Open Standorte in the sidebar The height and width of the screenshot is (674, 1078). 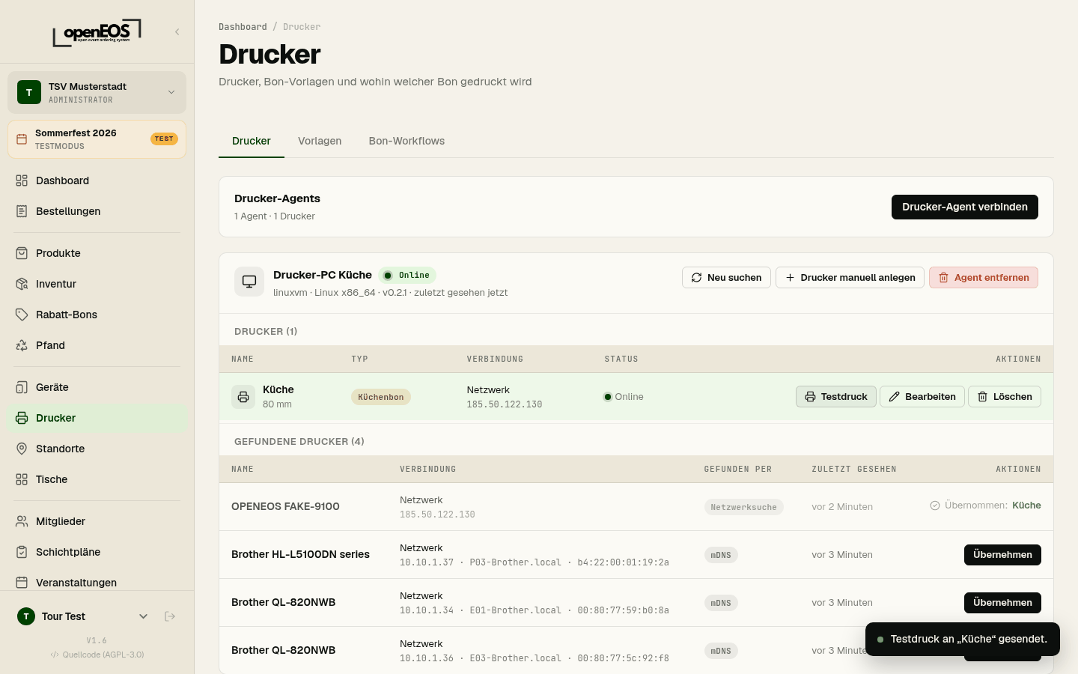[97, 449]
